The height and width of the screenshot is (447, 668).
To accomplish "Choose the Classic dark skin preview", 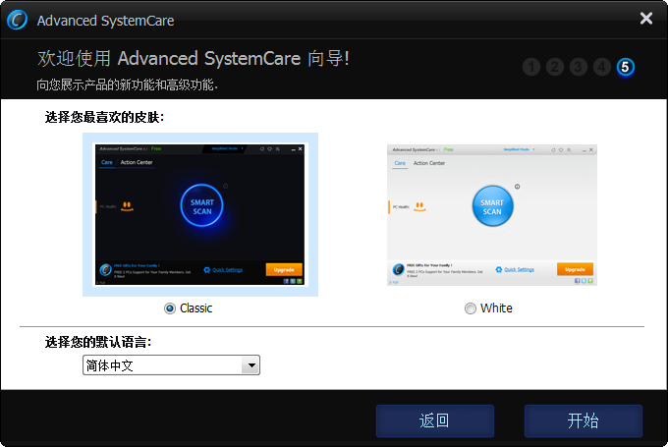I will pos(200,214).
